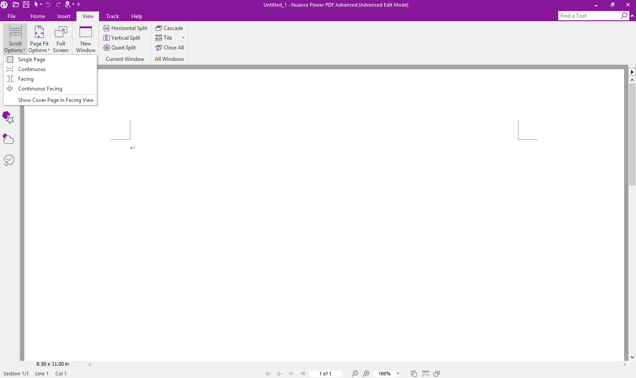This screenshot has height=378, width=636.
Task: Click the Find a Tool magnifier icon
Action: pyautogui.click(x=624, y=16)
